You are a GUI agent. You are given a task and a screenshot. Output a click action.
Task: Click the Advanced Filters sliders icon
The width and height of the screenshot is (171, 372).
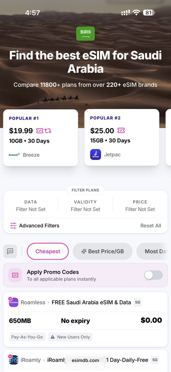[13, 226]
